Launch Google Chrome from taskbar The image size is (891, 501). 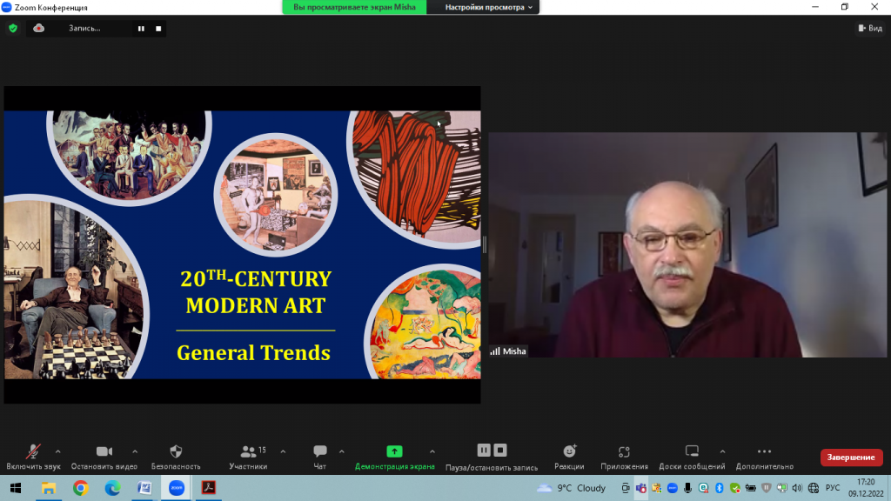click(x=81, y=488)
